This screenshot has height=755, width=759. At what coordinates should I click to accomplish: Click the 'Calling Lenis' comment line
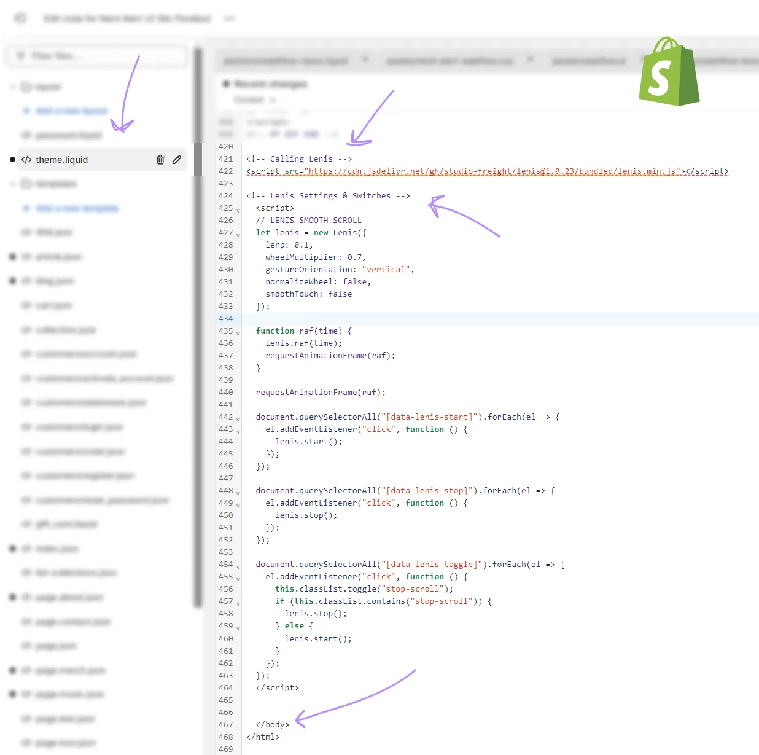pos(299,159)
